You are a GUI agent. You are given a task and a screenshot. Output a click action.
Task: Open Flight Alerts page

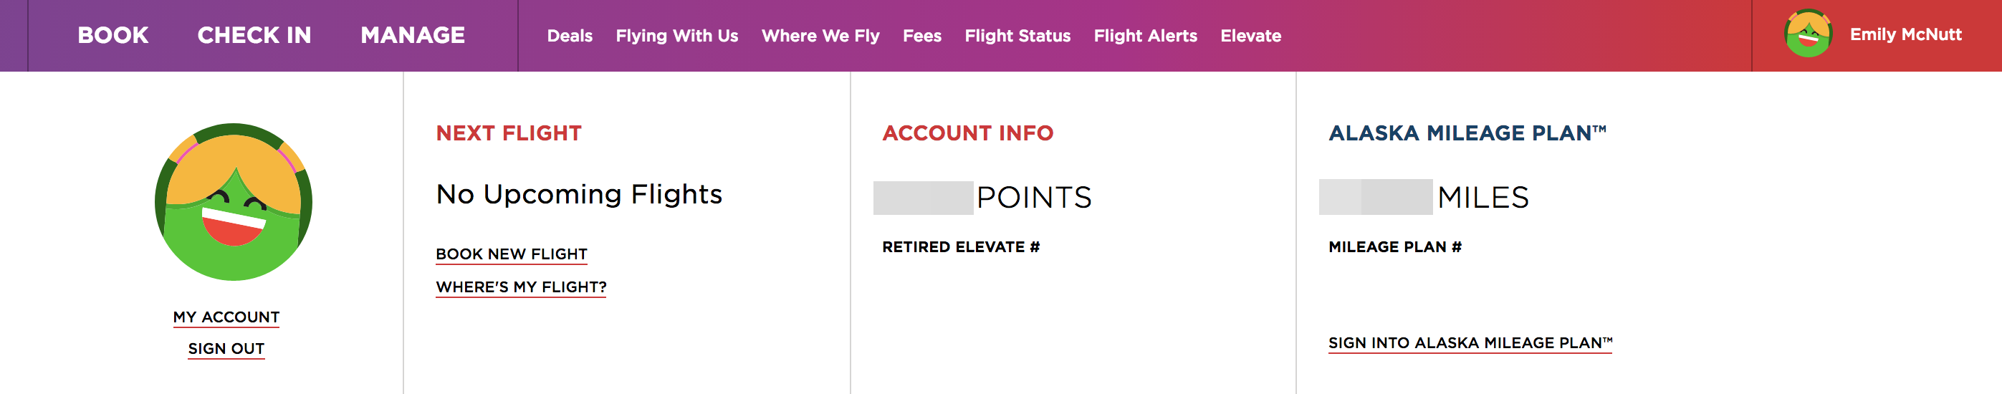(1145, 36)
